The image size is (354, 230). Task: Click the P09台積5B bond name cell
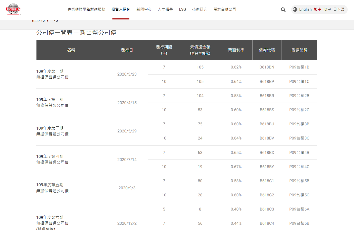point(299,181)
